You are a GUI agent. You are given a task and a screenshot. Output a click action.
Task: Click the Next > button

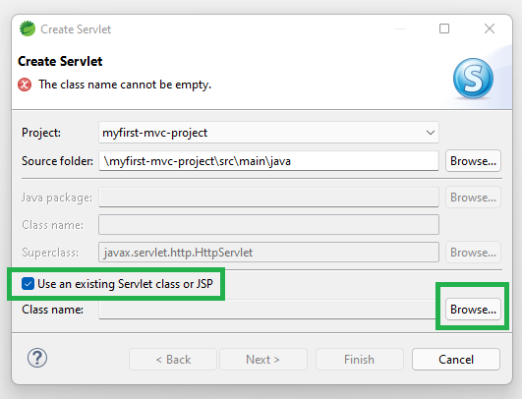coord(263,360)
